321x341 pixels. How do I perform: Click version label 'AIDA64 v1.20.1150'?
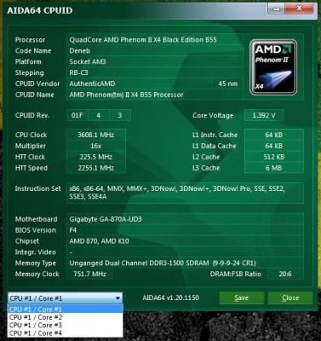click(x=170, y=298)
